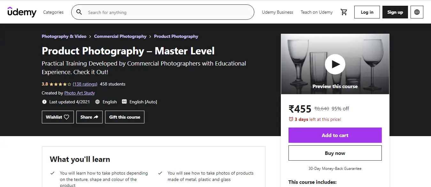
Task: Click the Log in button
Action: [x=367, y=12]
